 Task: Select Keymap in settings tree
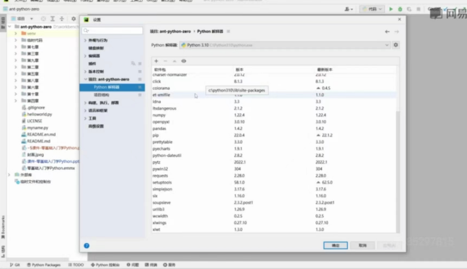pos(112,48)
